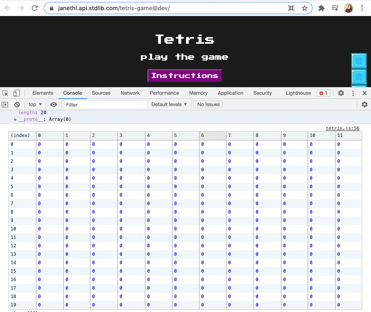Expand the __proto__ property
This screenshot has width=371, height=312.
click(x=15, y=119)
